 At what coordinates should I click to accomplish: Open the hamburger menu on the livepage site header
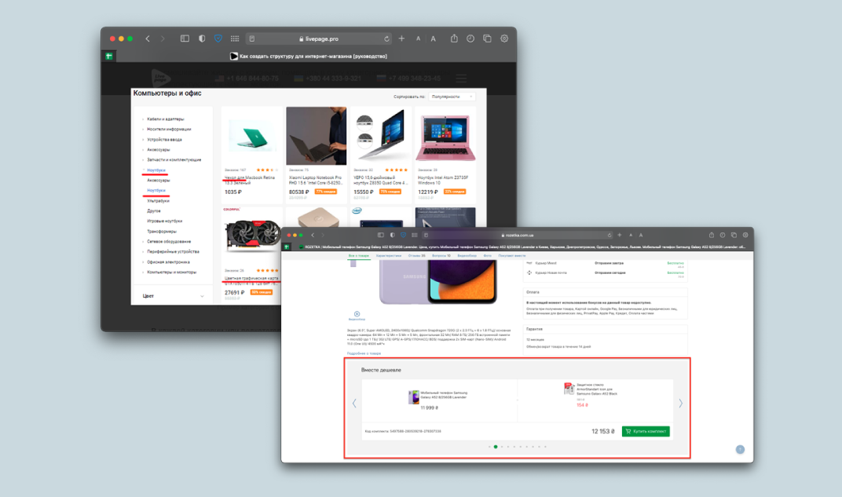coord(461,79)
